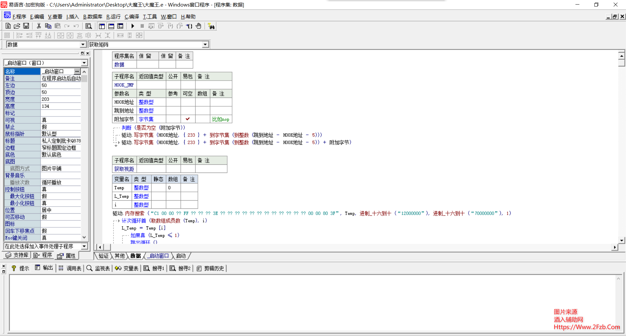Screen dimensions: 626x336
Task: Click the Cut scissors icon
Action: (x=39, y=26)
